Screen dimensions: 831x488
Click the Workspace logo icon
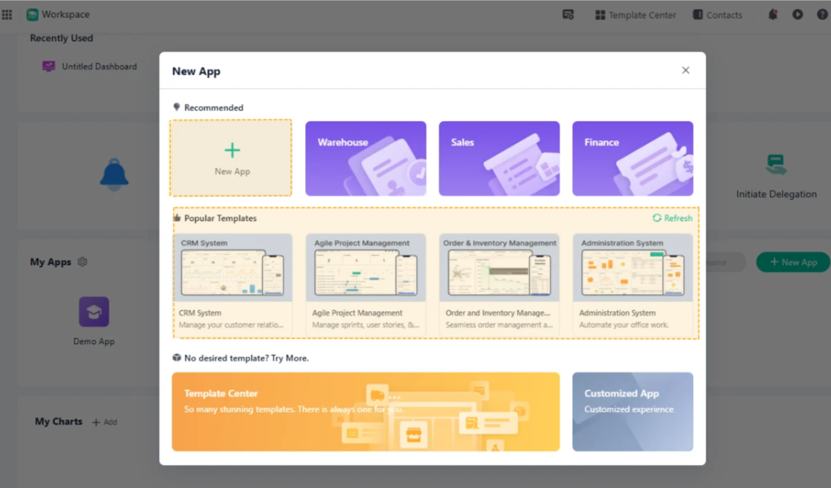(x=32, y=15)
